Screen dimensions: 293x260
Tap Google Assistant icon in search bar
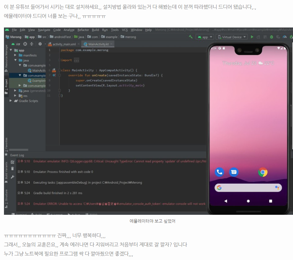(x=277, y=187)
